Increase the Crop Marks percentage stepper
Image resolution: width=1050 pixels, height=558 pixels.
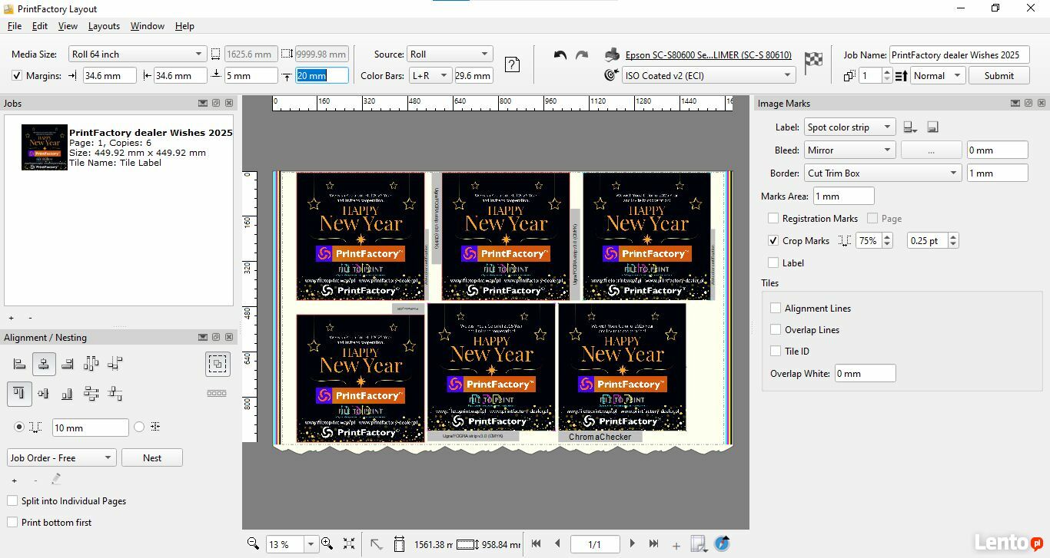[x=888, y=237]
